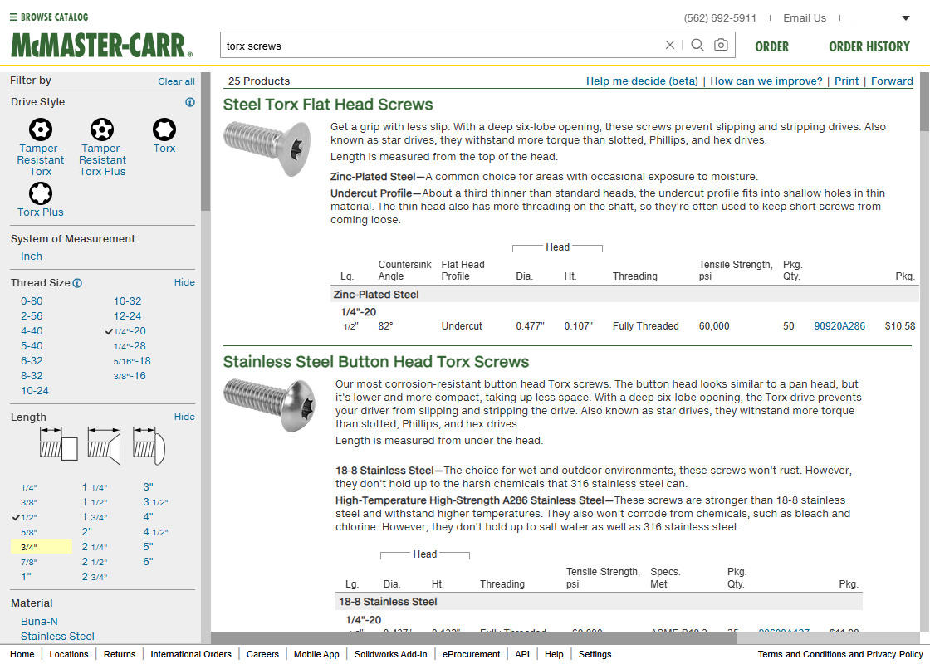Viewport: 930px width, 664px height.
Task: Open Steel Torx Flat Head Screws heading
Action: click(x=328, y=105)
